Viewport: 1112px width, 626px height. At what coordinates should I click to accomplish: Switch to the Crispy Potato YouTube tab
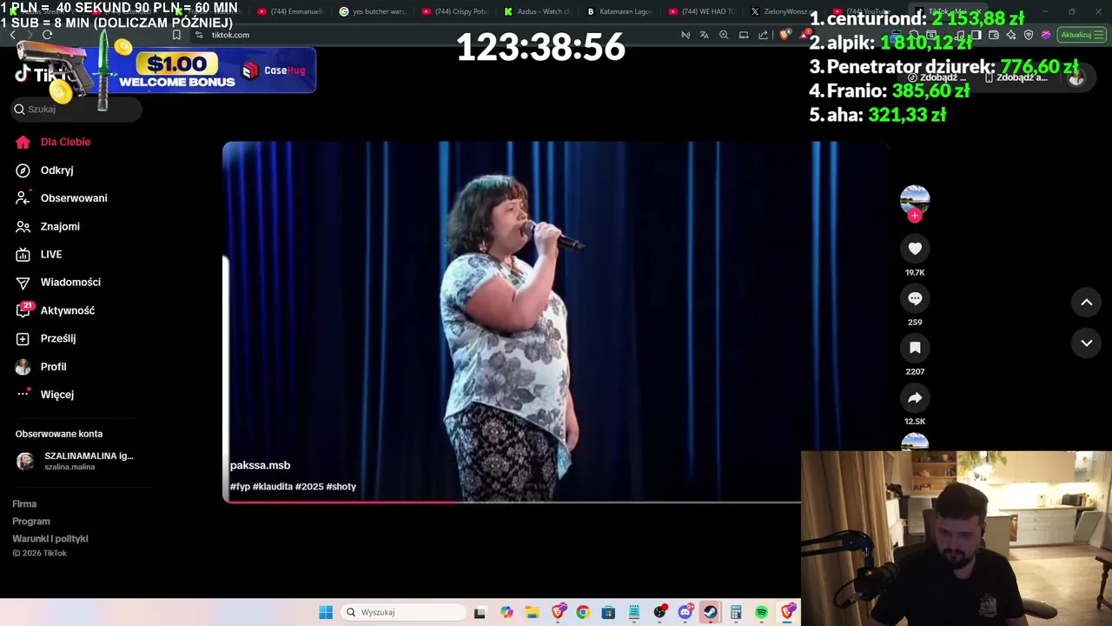pyautogui.click(x=455, y=11)
